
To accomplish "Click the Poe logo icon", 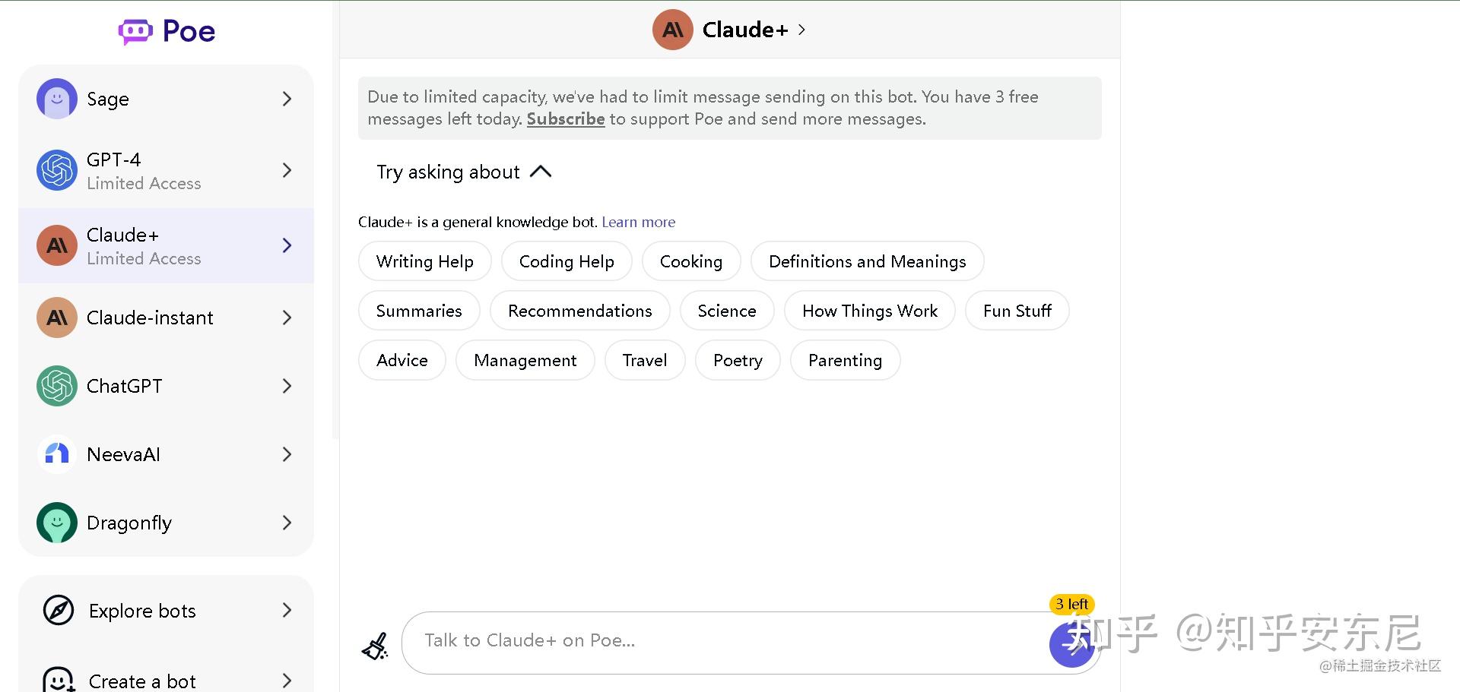I will click(135, 31).
